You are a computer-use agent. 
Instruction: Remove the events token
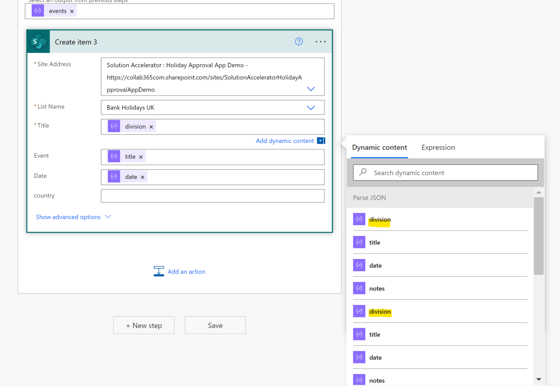72,11
